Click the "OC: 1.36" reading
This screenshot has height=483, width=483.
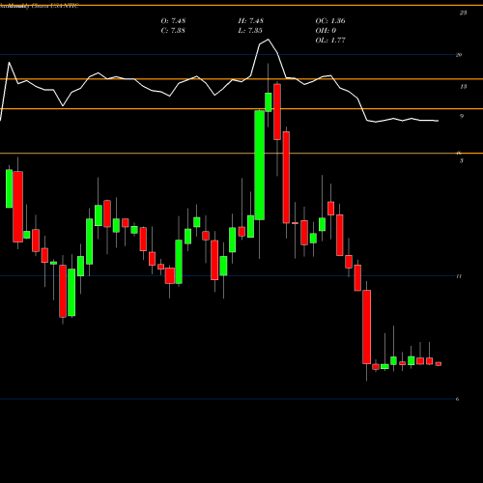click(330, 20)
